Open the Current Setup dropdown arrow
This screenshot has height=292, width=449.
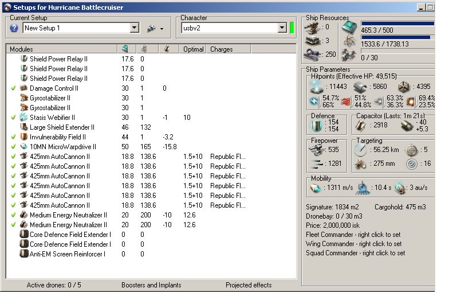tap(134, 28)
